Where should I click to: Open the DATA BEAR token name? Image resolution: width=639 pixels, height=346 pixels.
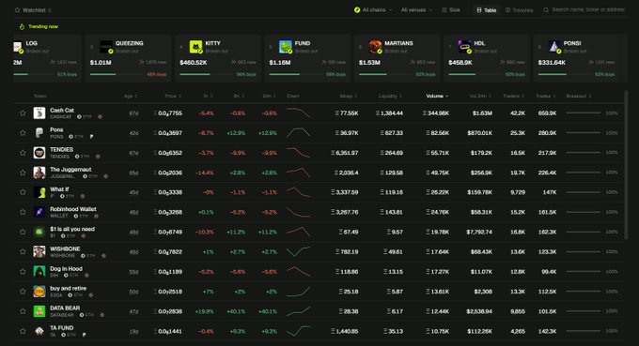coord(65,308)
